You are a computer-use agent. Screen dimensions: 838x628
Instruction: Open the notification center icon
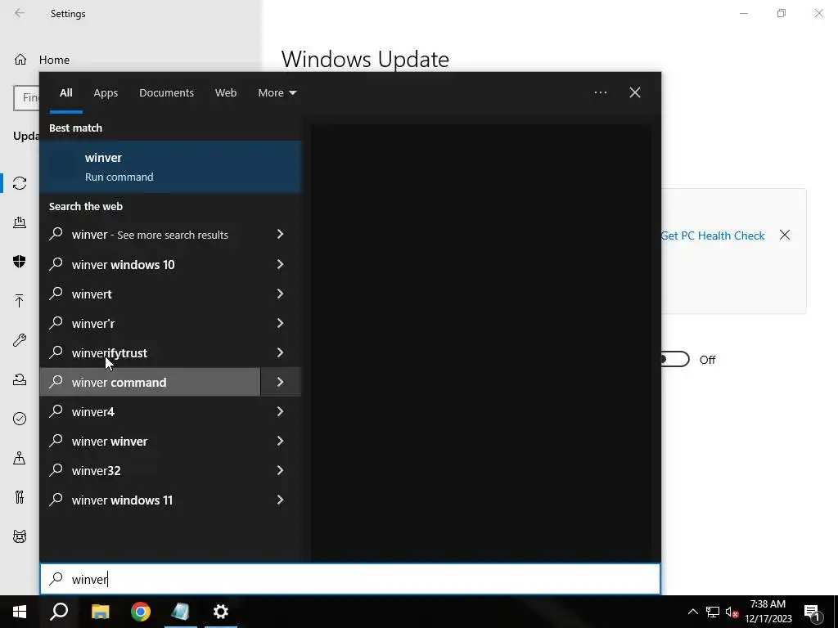(813, 612)
